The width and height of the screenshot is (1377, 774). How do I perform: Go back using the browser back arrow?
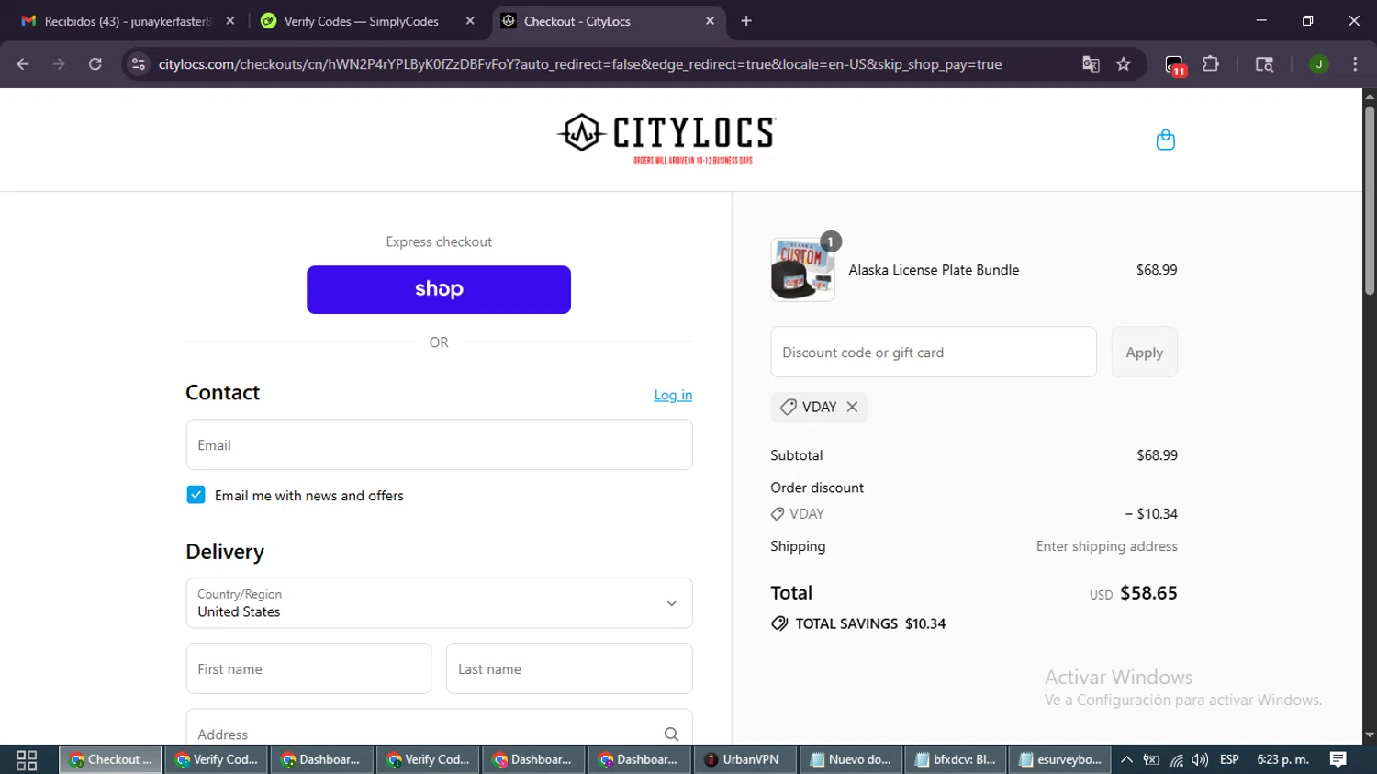click(x=23, y=64)
